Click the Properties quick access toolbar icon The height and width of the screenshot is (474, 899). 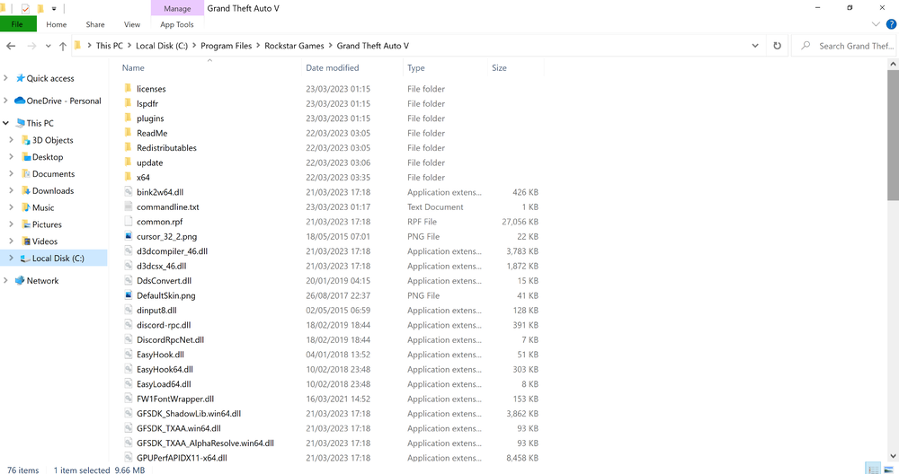[x=24, y=9]
